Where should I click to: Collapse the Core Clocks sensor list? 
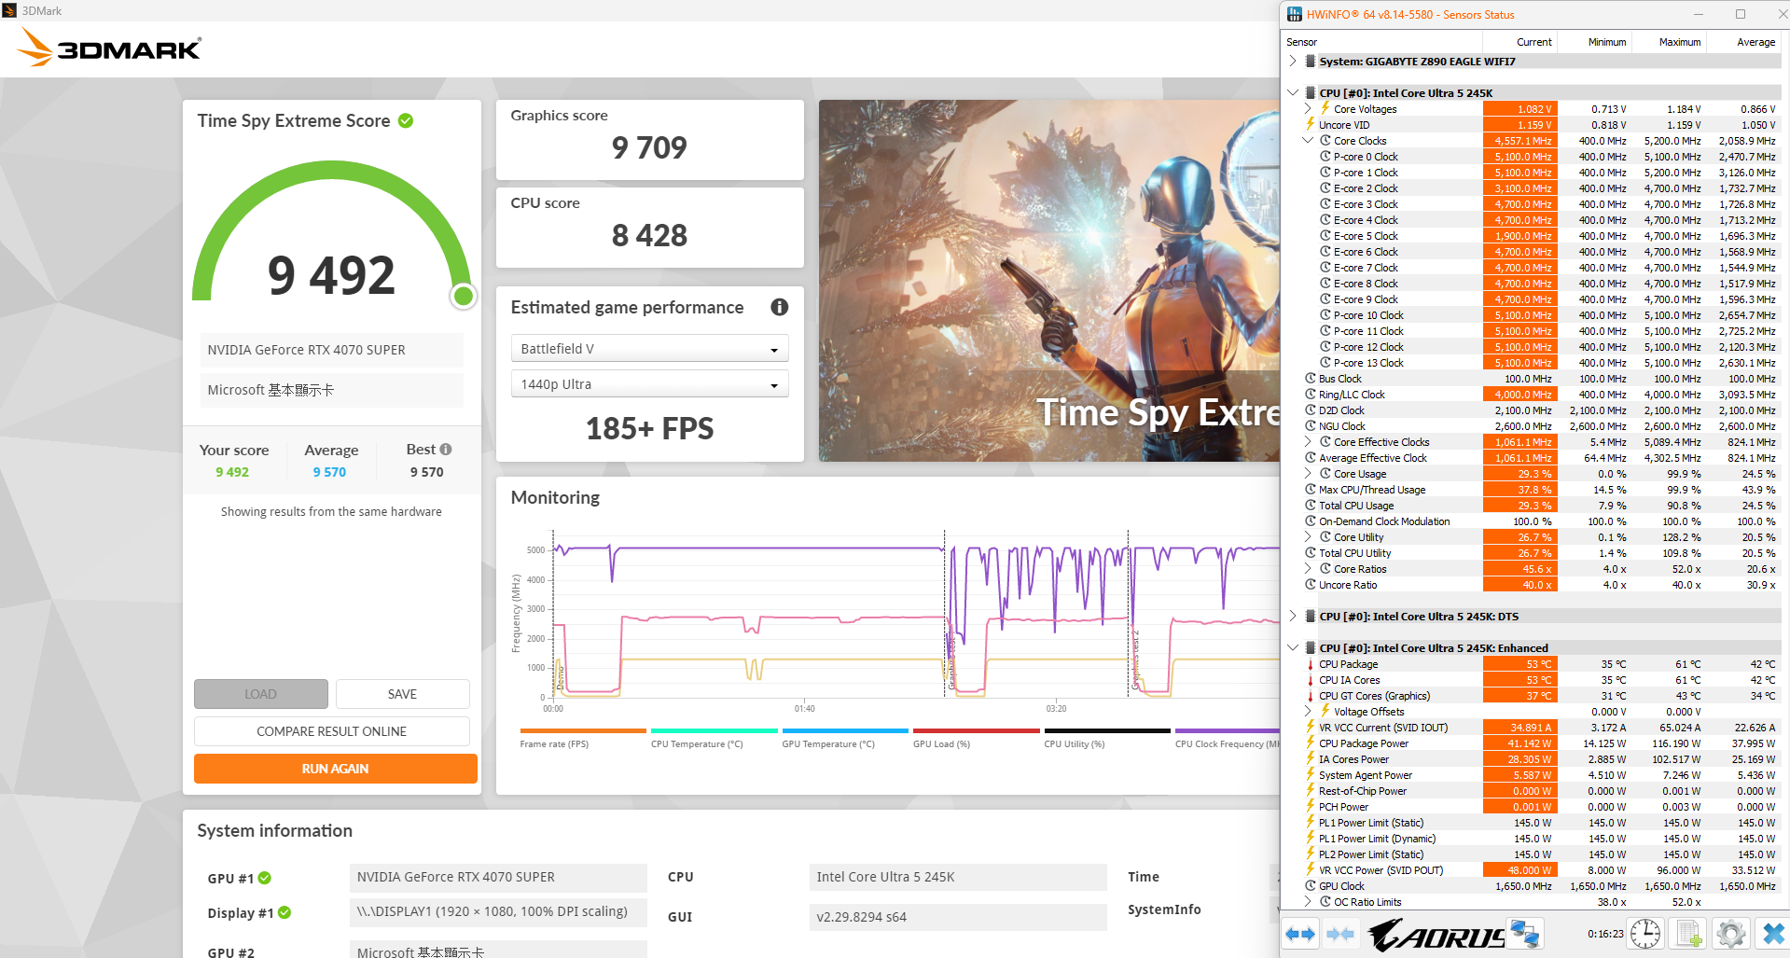click(x=1308, y=141)
